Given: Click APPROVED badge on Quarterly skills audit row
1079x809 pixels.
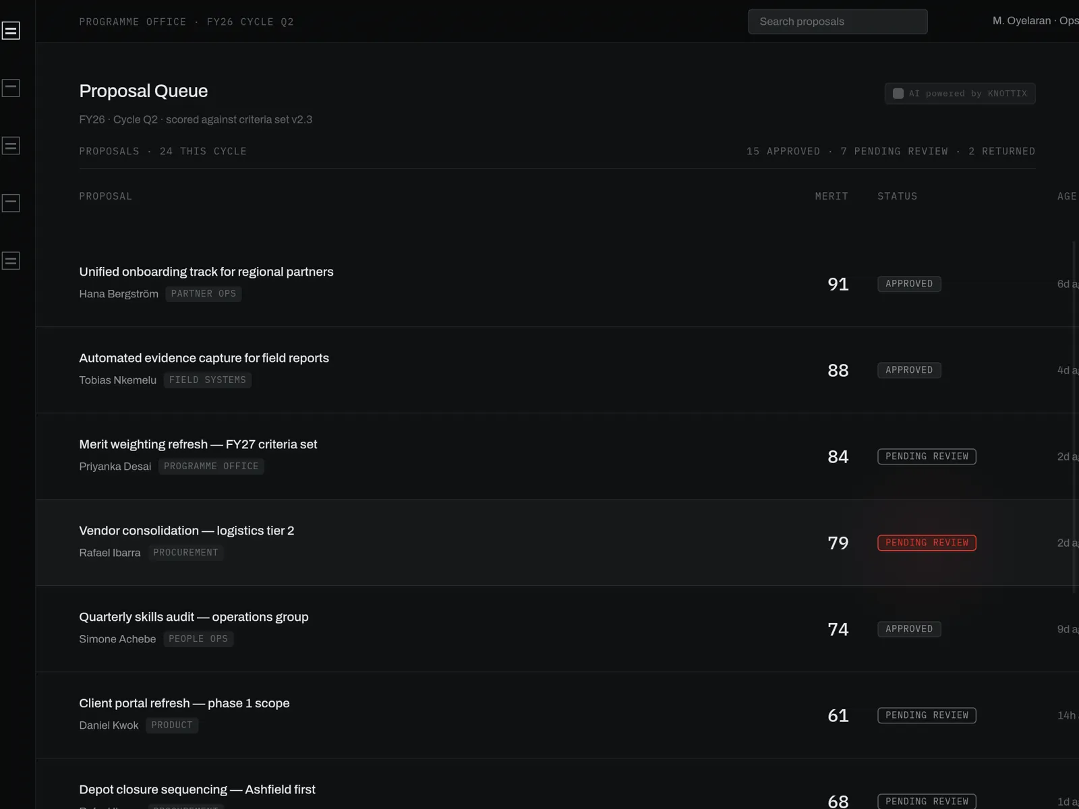Looking at the screenshot, I should 909,629.
